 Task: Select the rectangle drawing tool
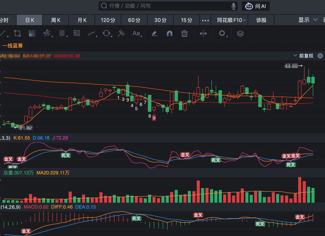(17, 34)
